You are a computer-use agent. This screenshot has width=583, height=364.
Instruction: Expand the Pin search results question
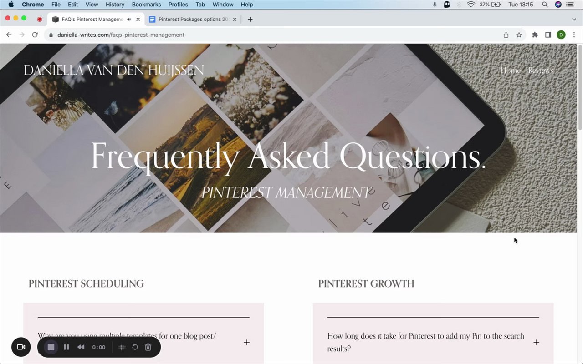(x=536, y=342)
